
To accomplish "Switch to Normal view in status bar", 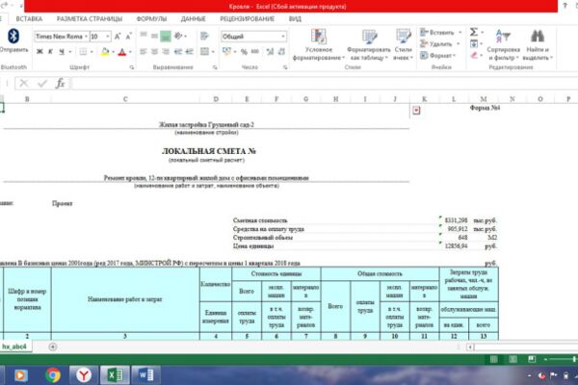I will point(493,359).
